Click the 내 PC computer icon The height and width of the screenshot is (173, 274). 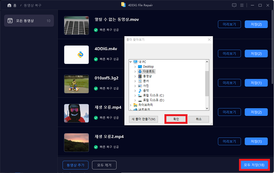135,62
